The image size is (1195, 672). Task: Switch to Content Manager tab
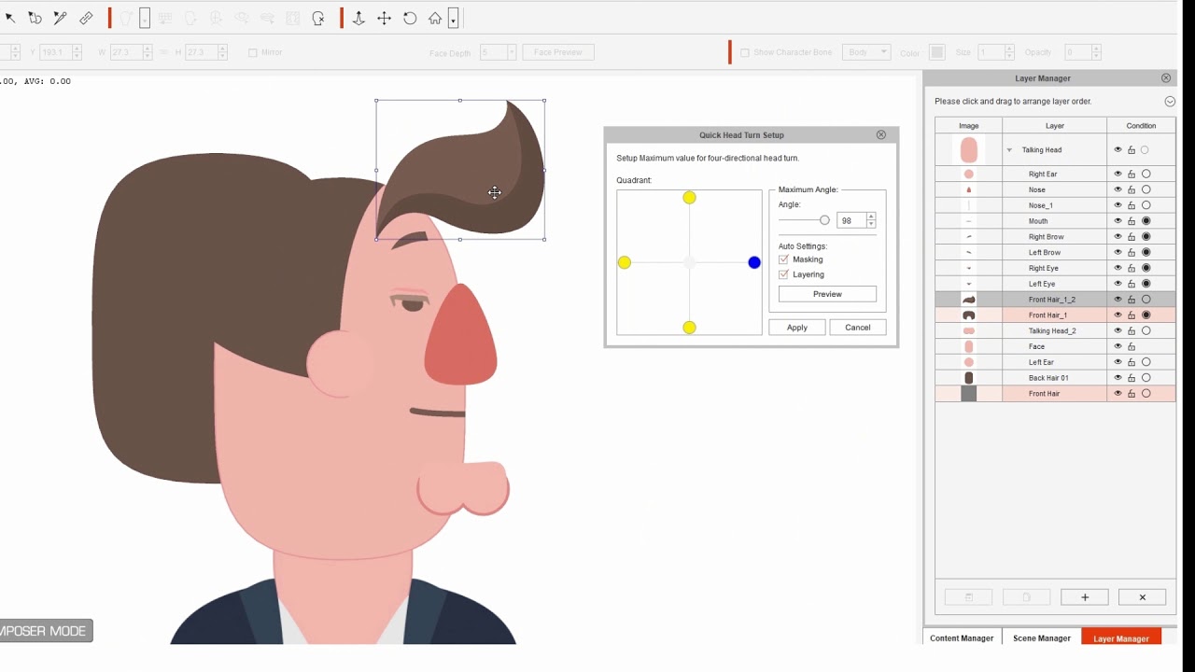(x=962, y=638)
